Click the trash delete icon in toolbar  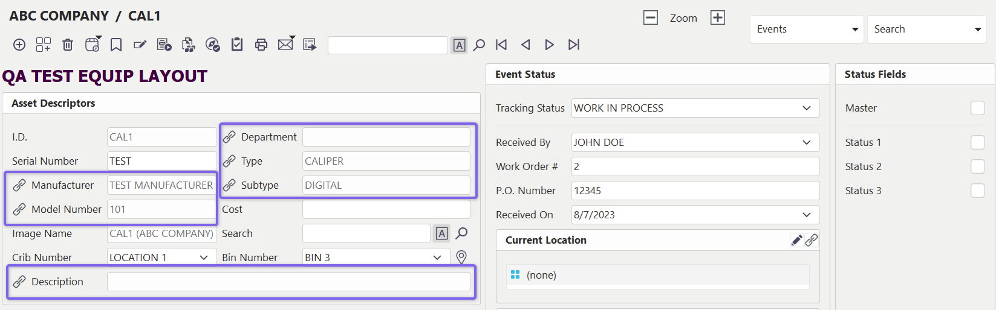(x=68, y=45)
